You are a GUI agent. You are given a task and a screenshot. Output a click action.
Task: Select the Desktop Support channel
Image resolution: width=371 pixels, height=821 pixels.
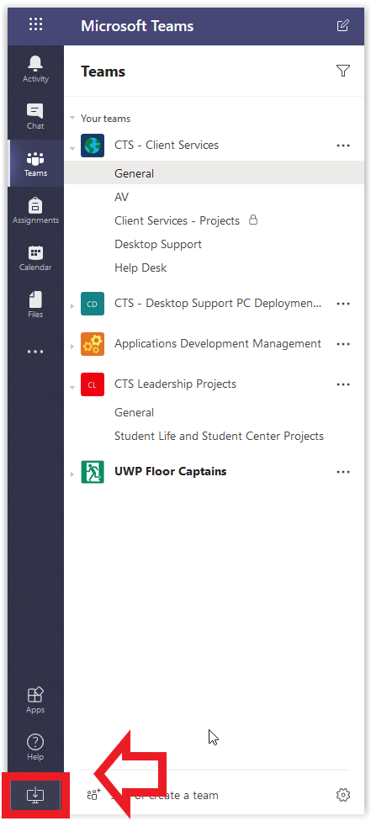tap(158, 244)
